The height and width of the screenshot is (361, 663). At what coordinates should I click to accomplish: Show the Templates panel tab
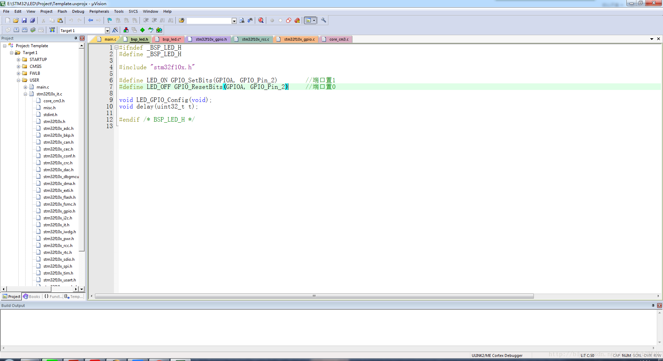(74, 297)
